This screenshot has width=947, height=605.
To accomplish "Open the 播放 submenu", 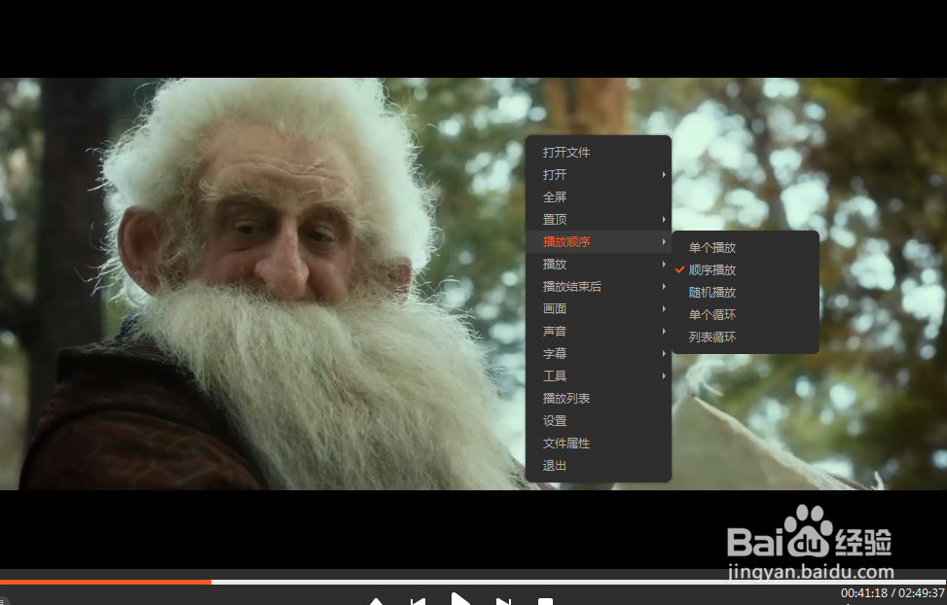I will tap(598, 264).
